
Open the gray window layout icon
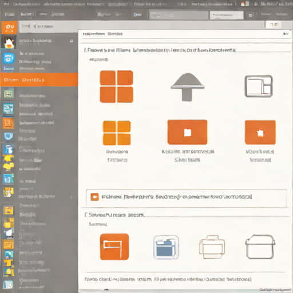[259, 86]
